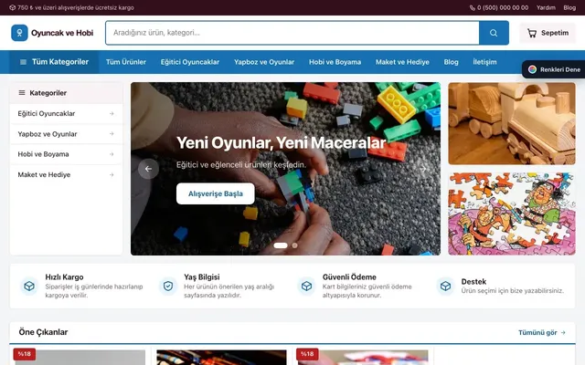Viewport: 585px width, 365px height.
Task: Click the Öne Çıkanlar section heading
Action: (43, 332)
